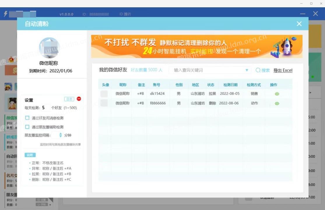Click the 检测日期 column header

point(230,85)
